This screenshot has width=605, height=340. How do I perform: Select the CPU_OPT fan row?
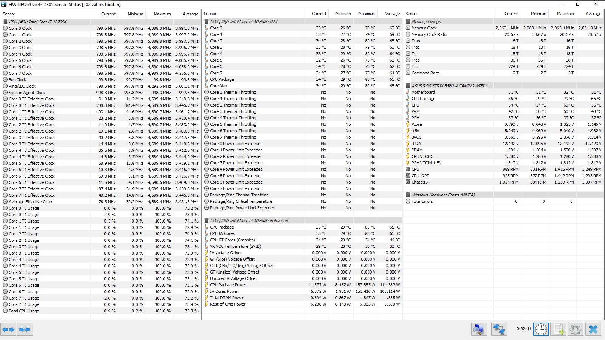504,176
